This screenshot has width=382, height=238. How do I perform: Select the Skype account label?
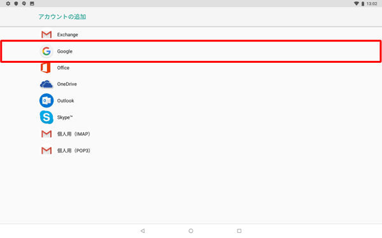65,117
